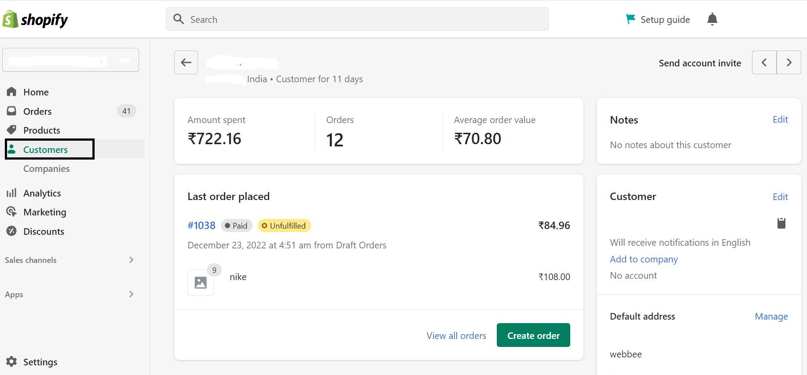Go to previous customer with chevron
807x375 pixels.
764,62
